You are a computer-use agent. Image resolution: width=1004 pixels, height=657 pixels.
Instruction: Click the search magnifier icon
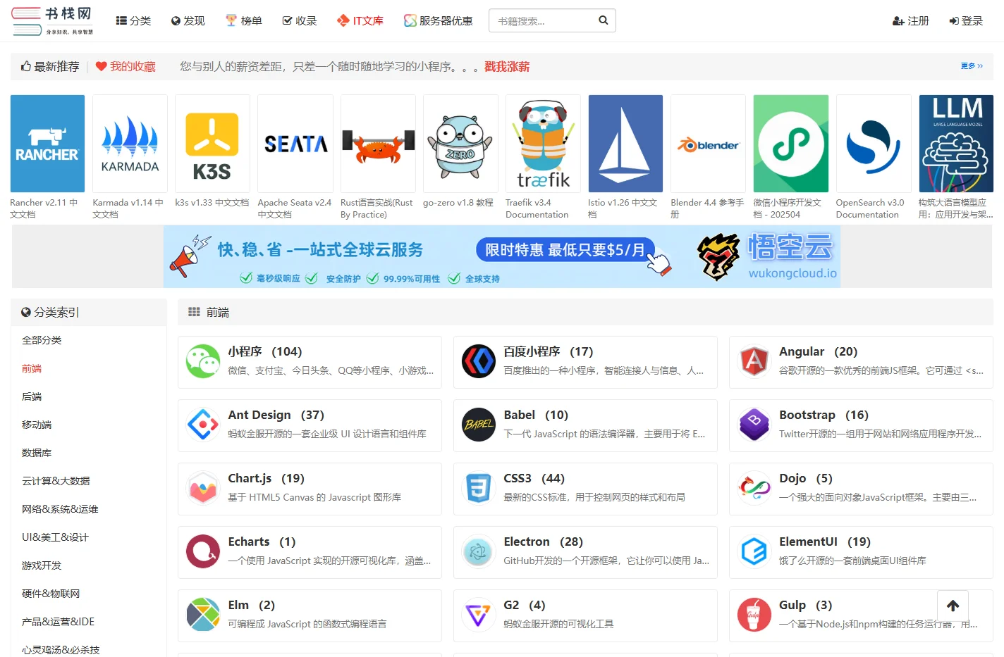[x=604, y=20]
